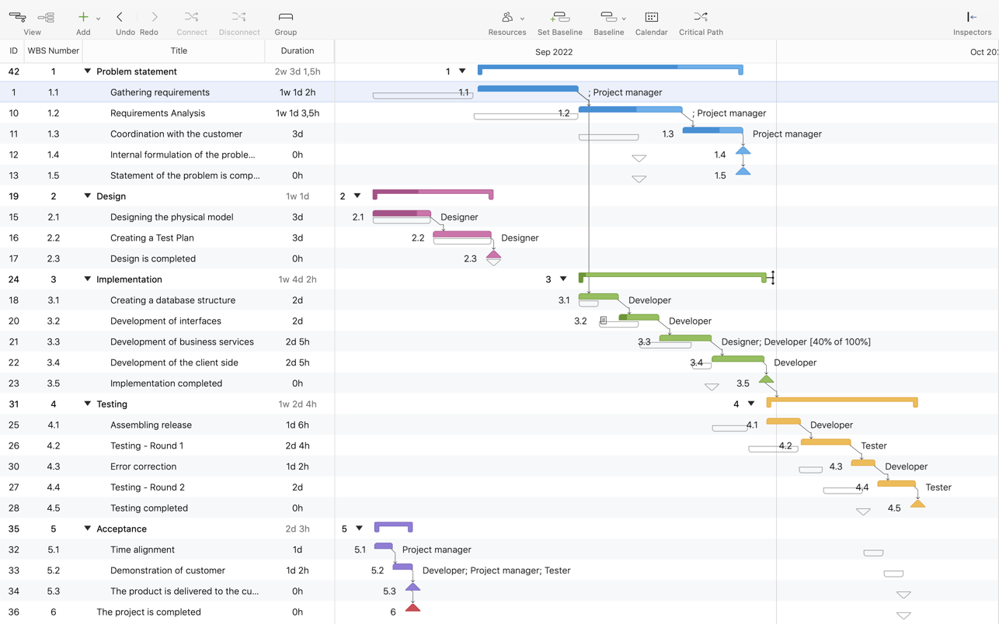Click the Set Baseline icon

pyautogui.click(x=559, y=17)
